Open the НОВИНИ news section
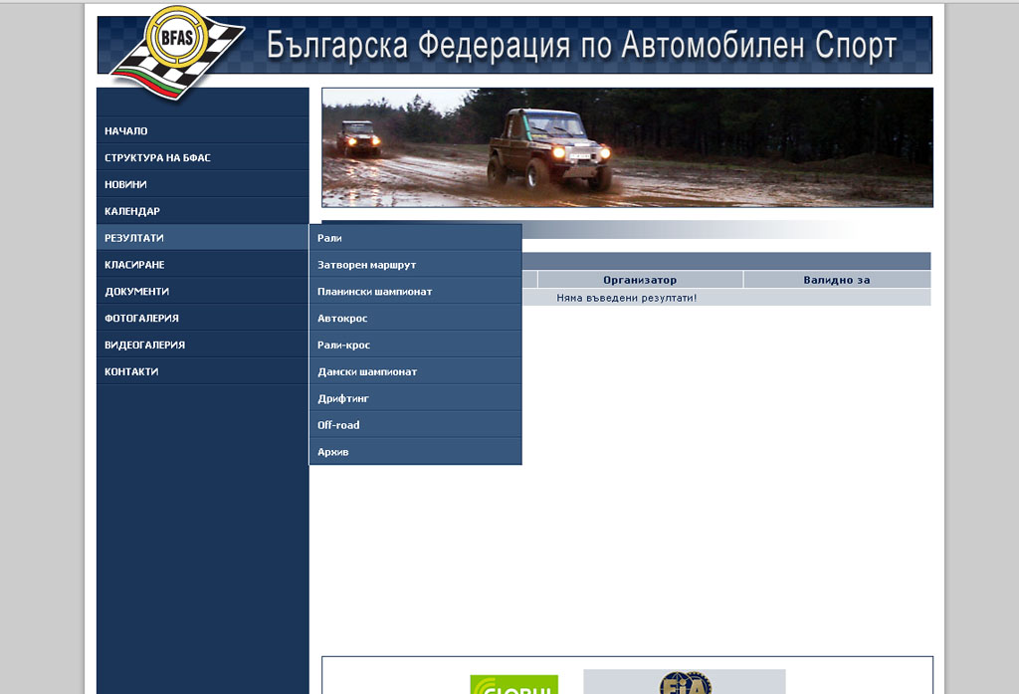Screen dimensions: 1019x694 [125, 184]
